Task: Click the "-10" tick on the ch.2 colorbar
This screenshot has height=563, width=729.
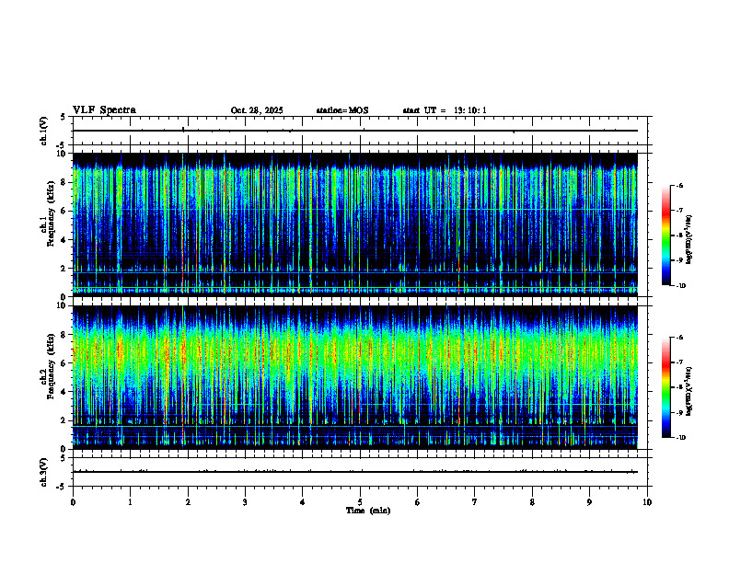Action: (679, 438)
